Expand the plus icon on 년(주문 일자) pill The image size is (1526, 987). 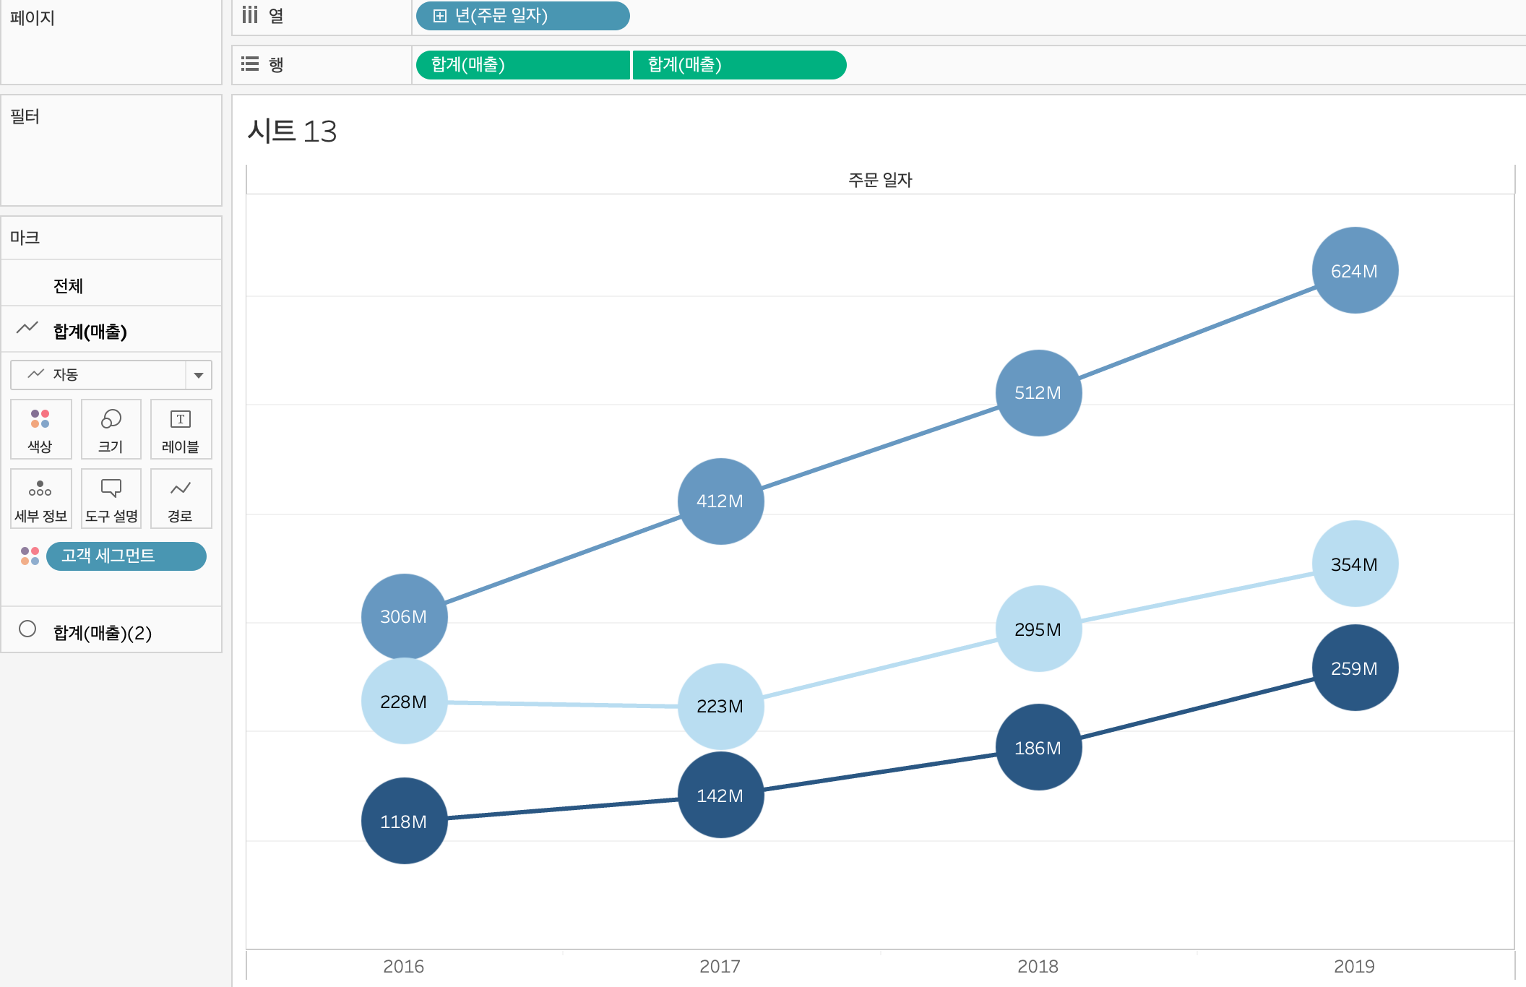click(439, 16)
